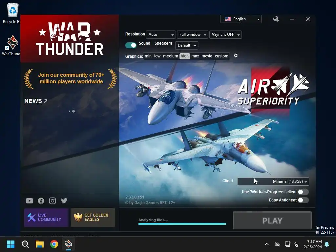Toggle the Sound switch off
The height and width of the screenshot is (252, 336).
pyautogui.click(x=131, y=45)
